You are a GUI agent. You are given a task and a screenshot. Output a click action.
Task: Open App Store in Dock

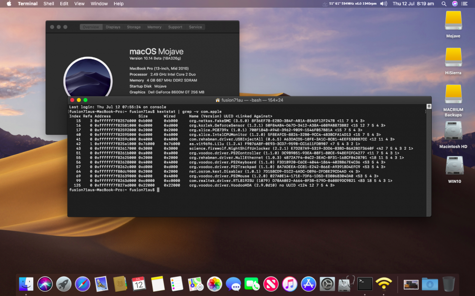click(x=308, y=284)
